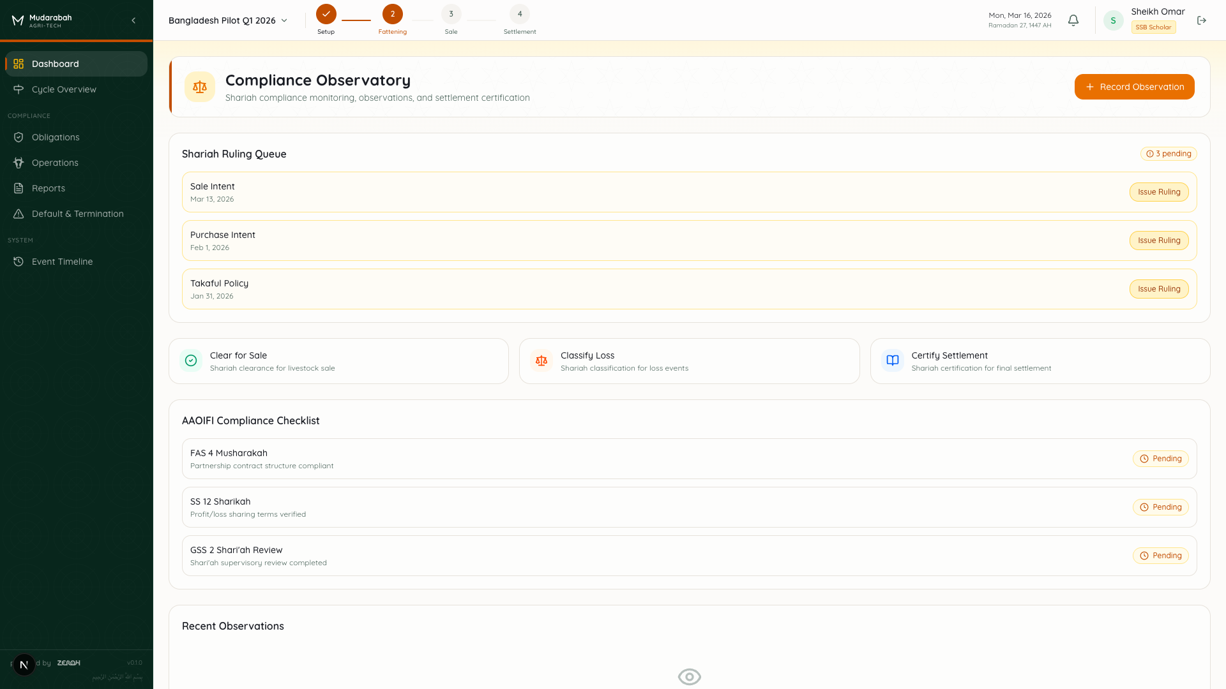Toggle the eye icon under Recent Observations
Image resolution: width=1226 pixels, height=689 pixels.
pyautogui.click(x=689, y=676)
